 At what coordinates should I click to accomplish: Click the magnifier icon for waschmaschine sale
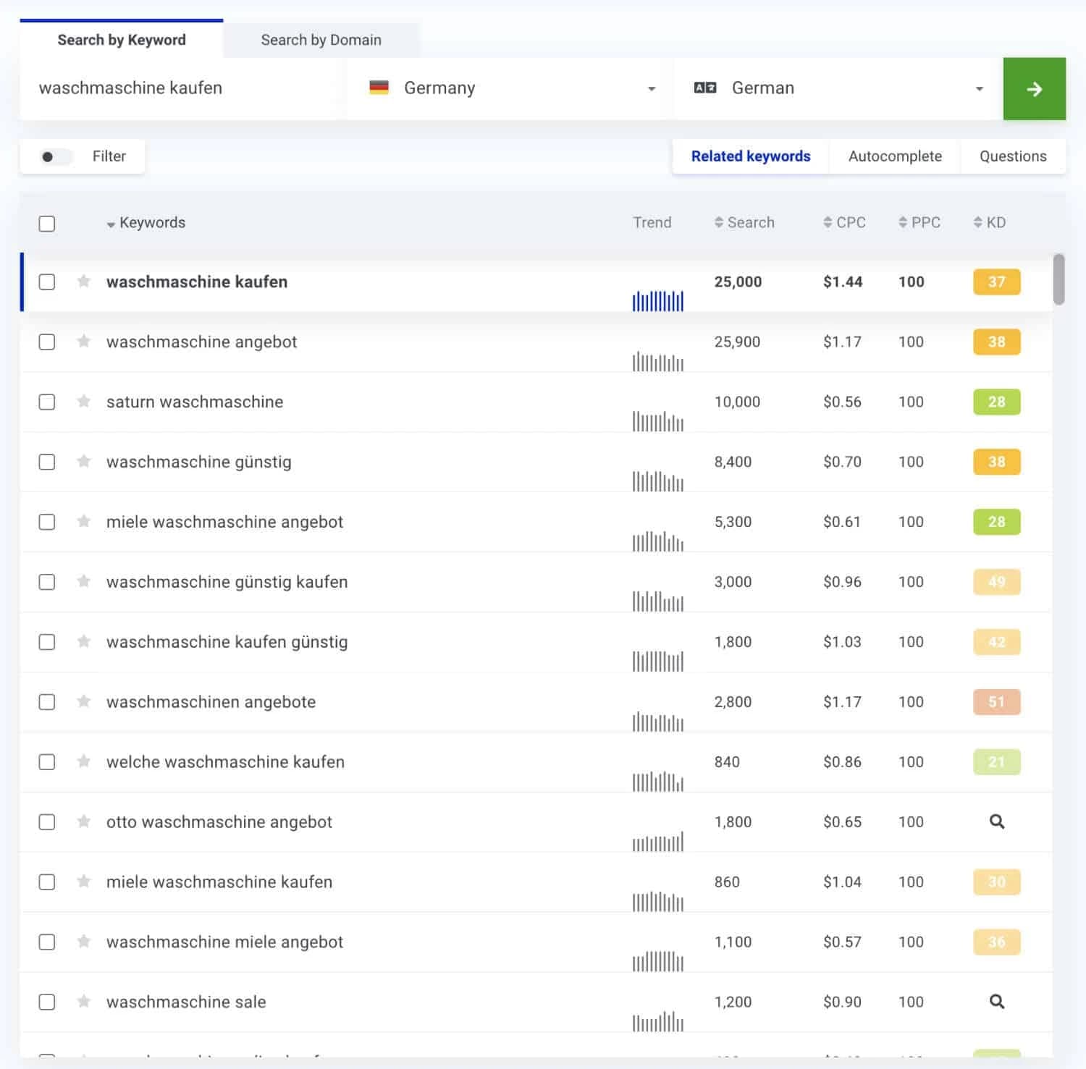[996, 1002]
